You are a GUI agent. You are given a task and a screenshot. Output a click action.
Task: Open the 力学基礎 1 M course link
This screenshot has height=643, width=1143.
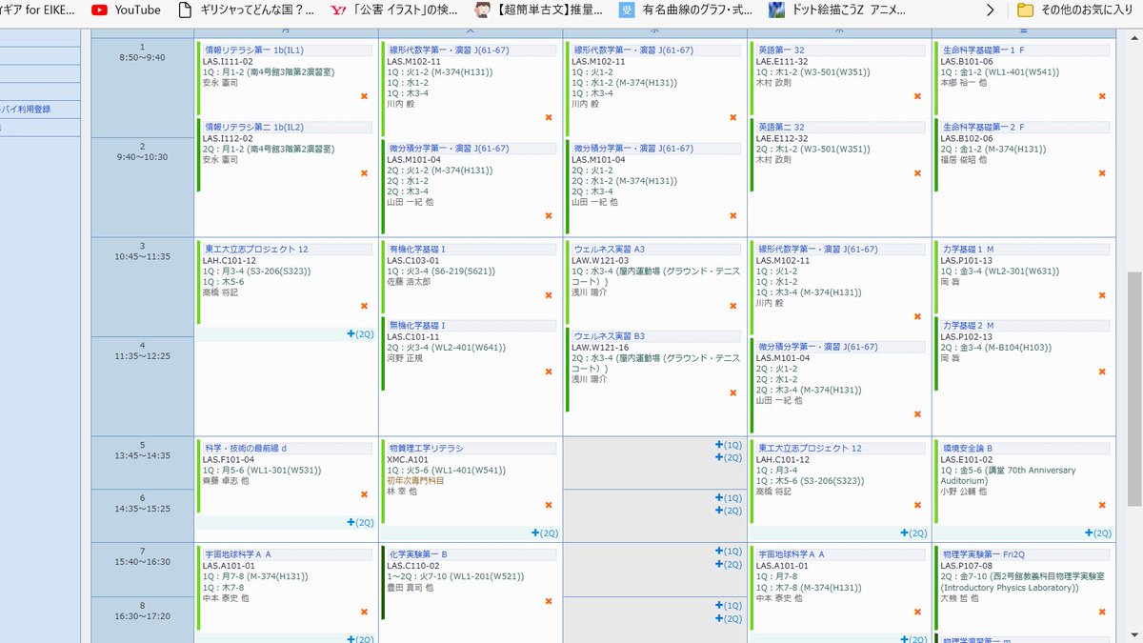pos(969,249)
